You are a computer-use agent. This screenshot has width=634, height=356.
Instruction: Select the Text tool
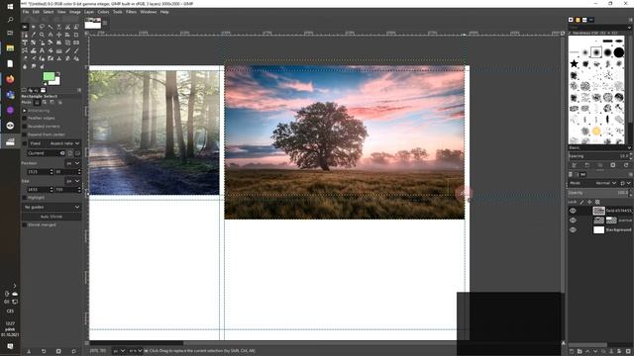coord(42,50)
